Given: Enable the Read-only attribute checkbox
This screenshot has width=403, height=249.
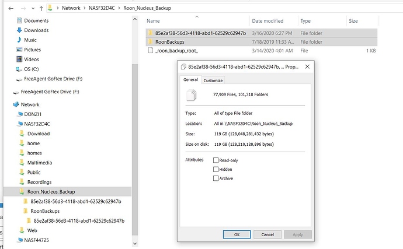Looking at the screenshot, I should pos(216,160).
